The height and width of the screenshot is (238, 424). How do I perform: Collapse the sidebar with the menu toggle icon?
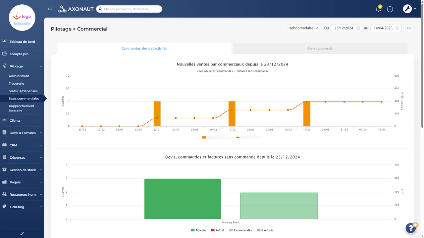[50, 9]
